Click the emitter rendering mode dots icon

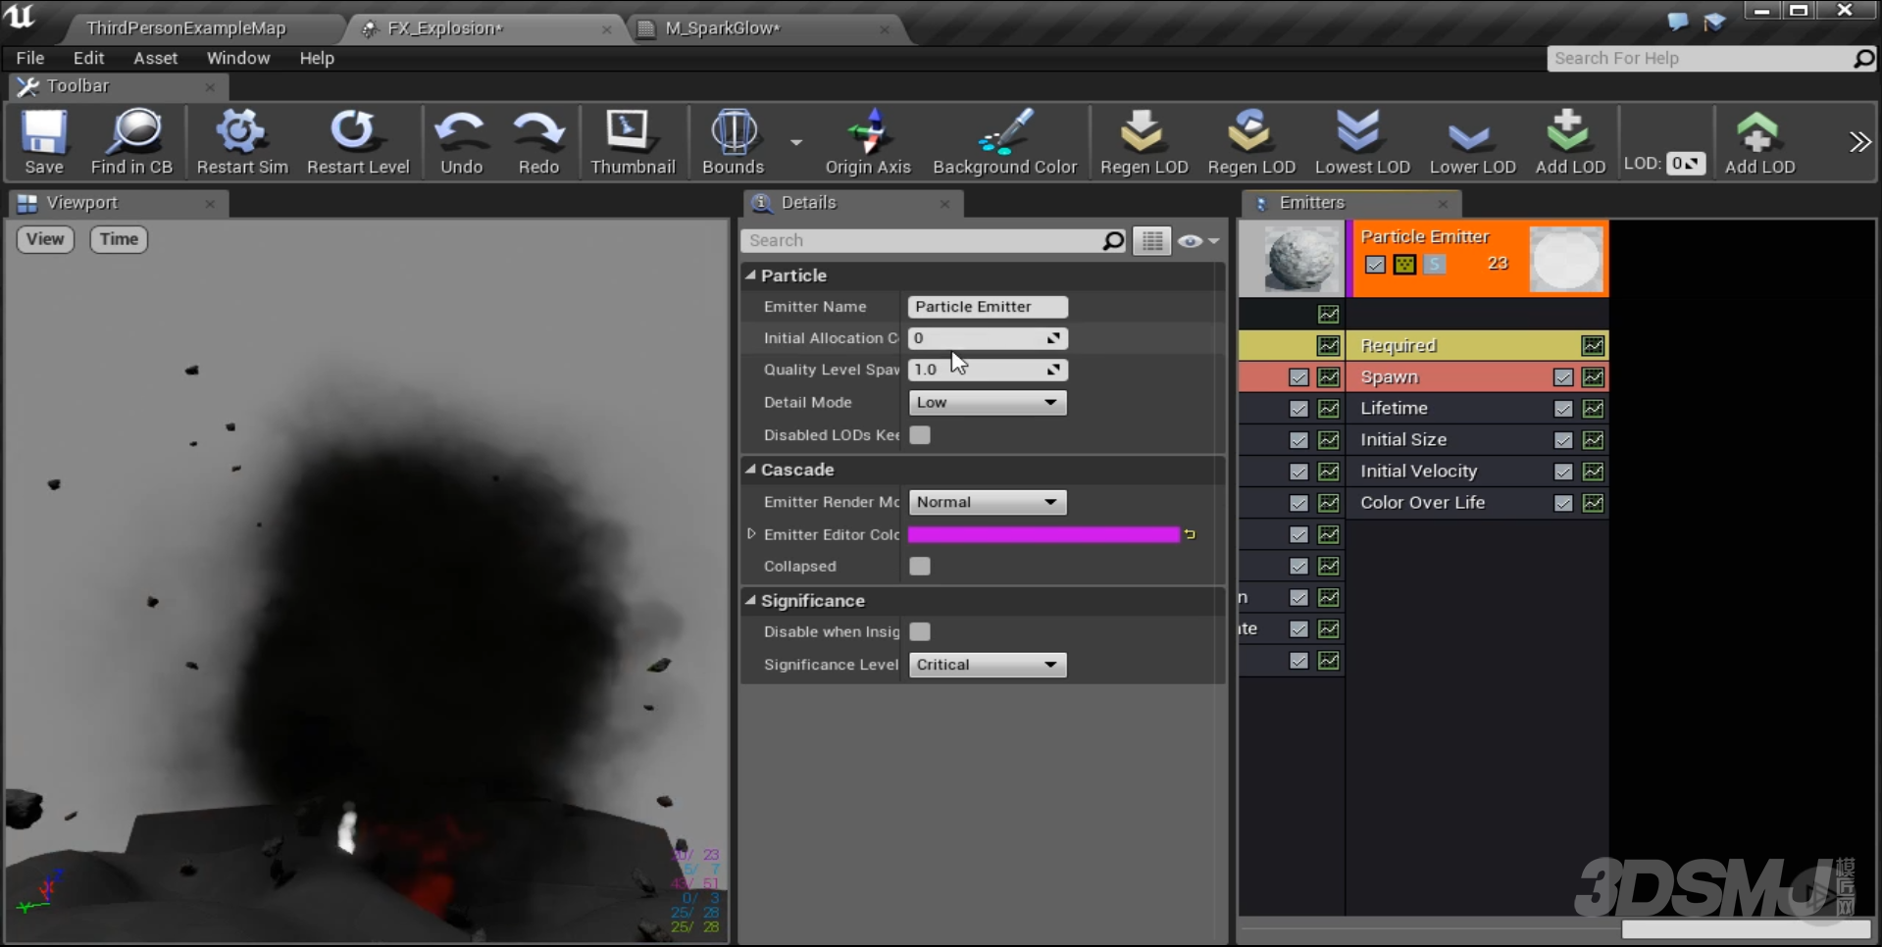(1404, 265)
